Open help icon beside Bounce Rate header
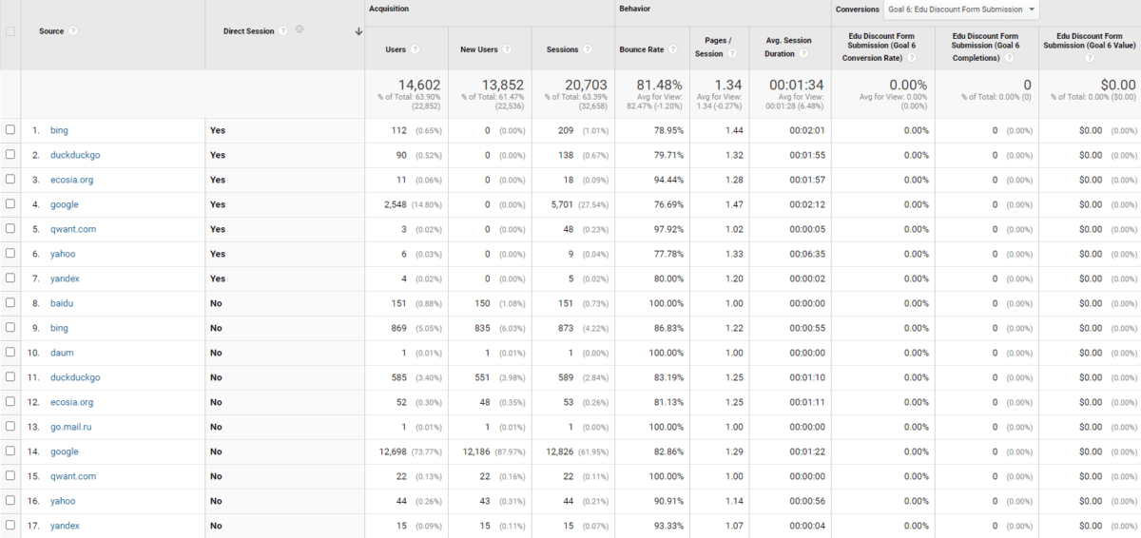 pos(672,49)
